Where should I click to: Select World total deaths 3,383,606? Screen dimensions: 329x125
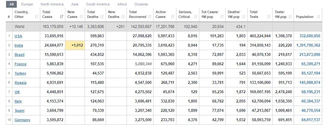click(96, 27)
